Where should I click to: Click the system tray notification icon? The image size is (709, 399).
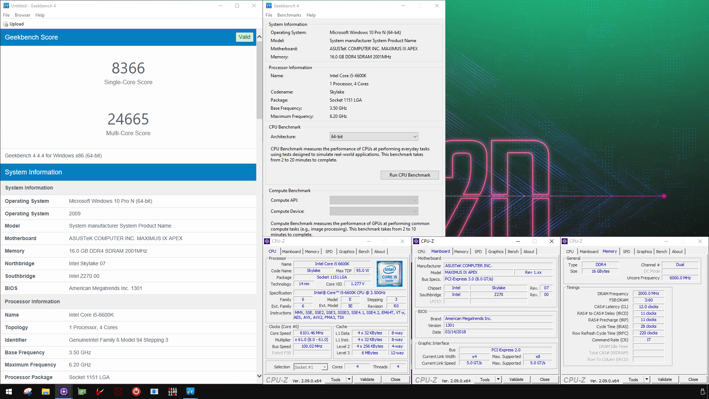[702, 392]
